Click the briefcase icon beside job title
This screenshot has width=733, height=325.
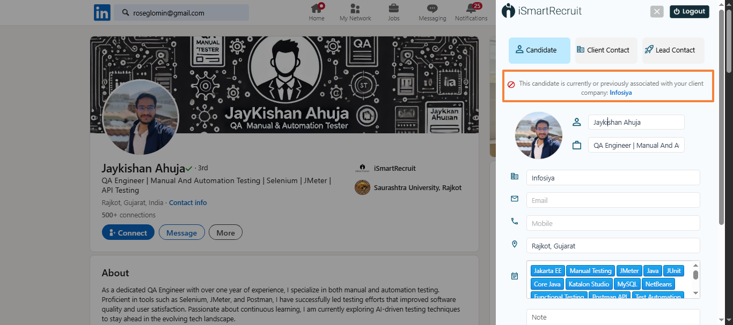tap(577, 145)
